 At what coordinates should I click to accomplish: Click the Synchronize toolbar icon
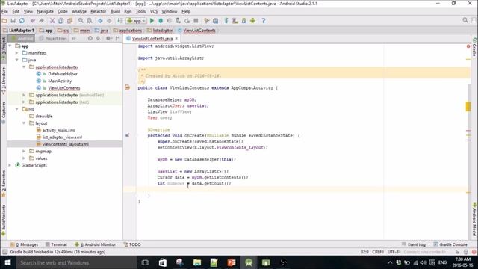pos(22,21)
